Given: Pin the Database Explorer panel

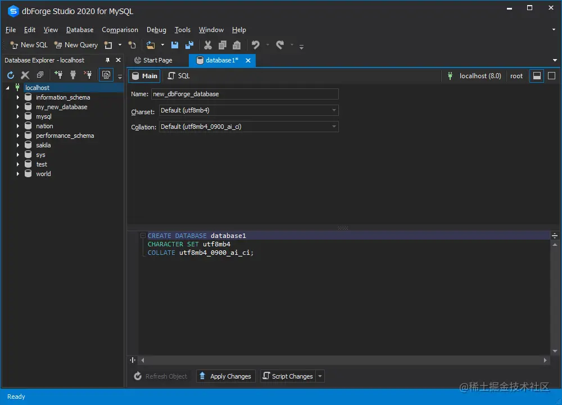Looking at the screenshot, I should (x=107, y=60).
